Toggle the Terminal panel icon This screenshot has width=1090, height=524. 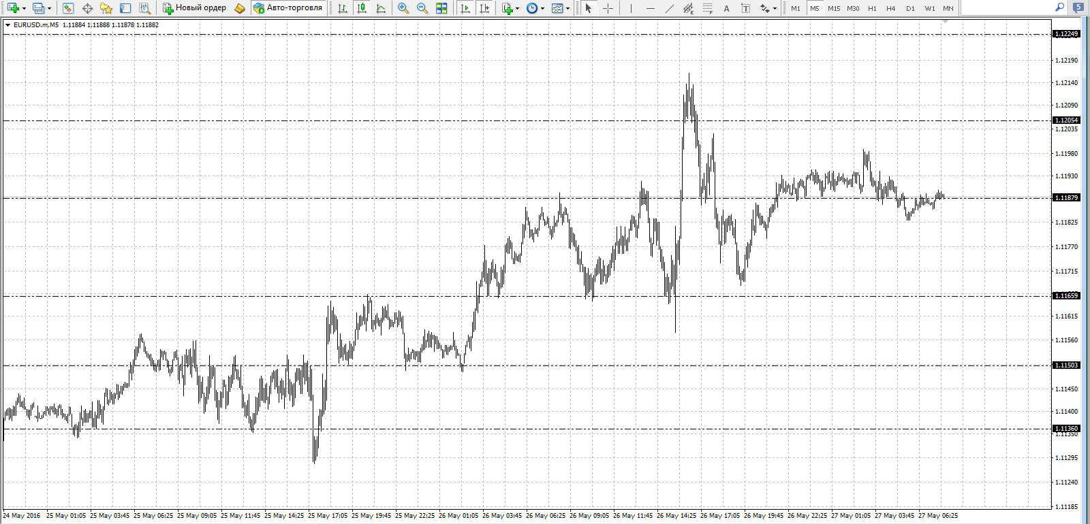click(125, 8)
